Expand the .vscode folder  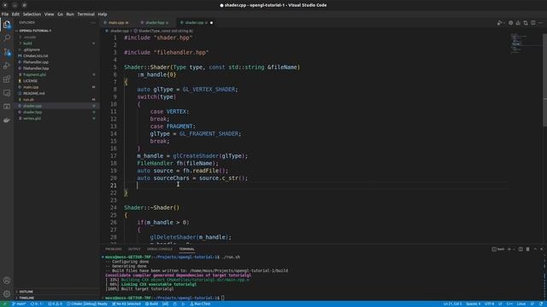[29, 37]
